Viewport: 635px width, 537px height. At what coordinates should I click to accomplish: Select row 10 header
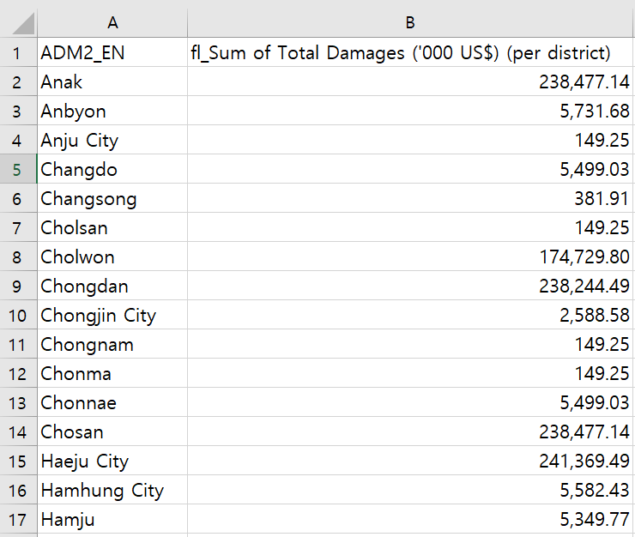coord(18,315)
